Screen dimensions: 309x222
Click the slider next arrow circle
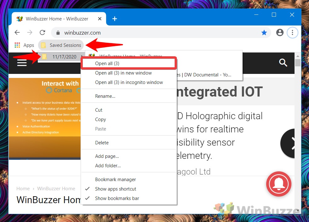click(x=288, y=143)
